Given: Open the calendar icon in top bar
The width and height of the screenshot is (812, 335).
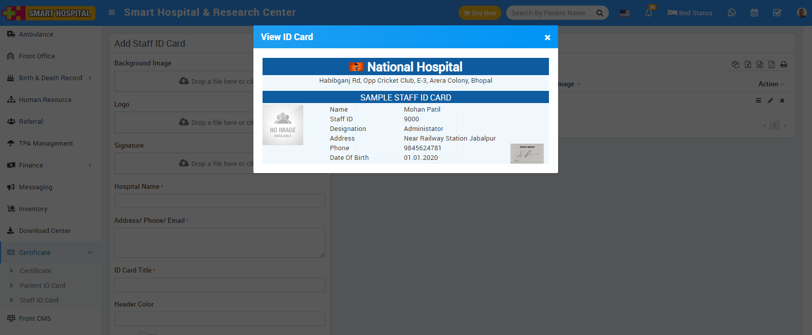Looking at the screenshot, I should pyautogui.click(x=754, y=13).
